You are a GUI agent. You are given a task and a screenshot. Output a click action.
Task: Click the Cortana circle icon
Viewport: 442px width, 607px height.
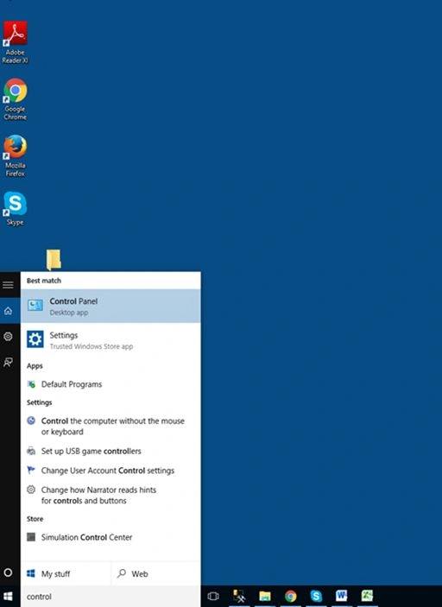(8, 572)
